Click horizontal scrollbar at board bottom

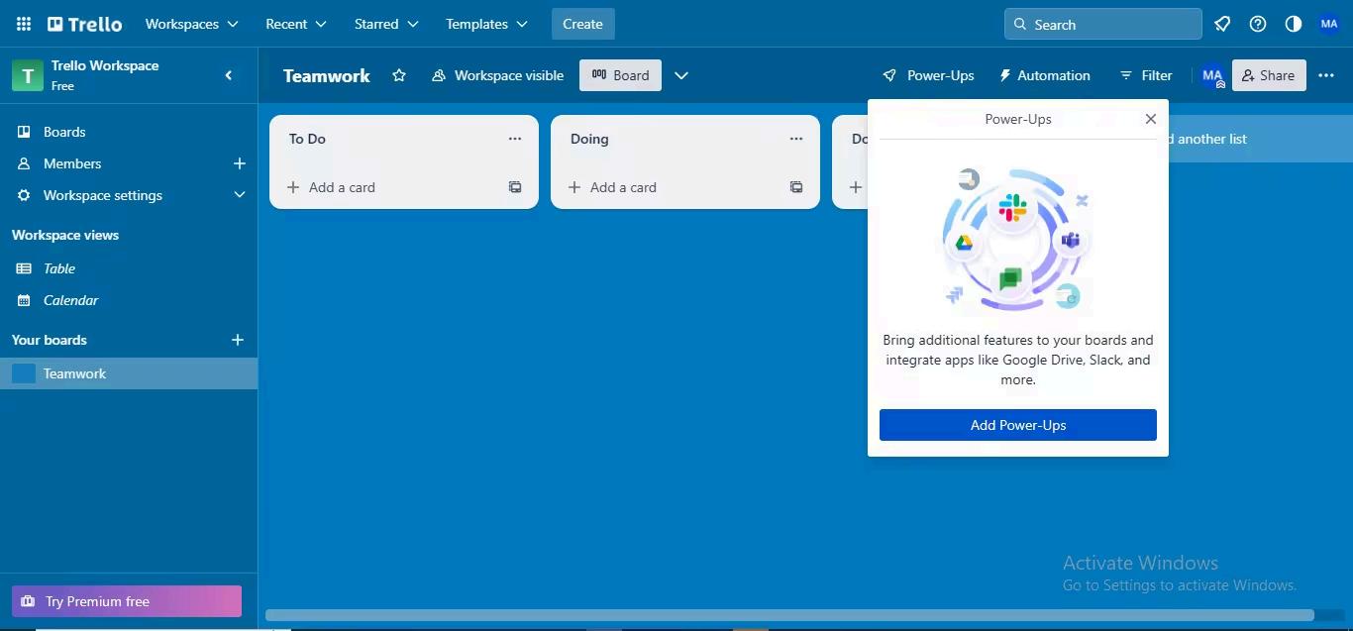pyautogui.click(x=789, y=615)
